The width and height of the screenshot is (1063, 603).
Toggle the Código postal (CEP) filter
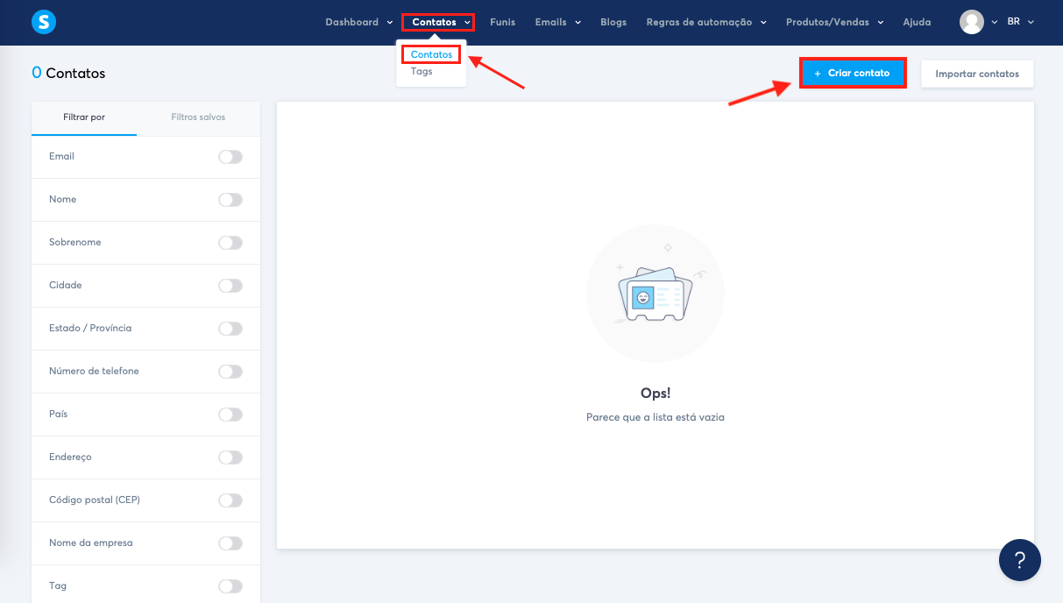[x=230, y=500]
